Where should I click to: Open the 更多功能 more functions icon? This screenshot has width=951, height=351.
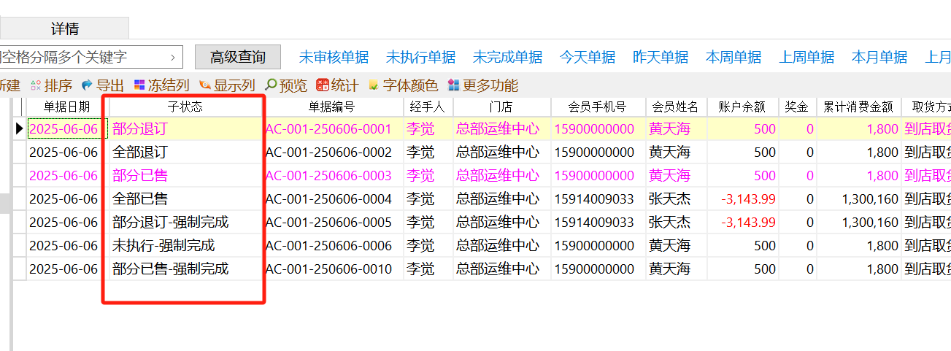[454, 85]
